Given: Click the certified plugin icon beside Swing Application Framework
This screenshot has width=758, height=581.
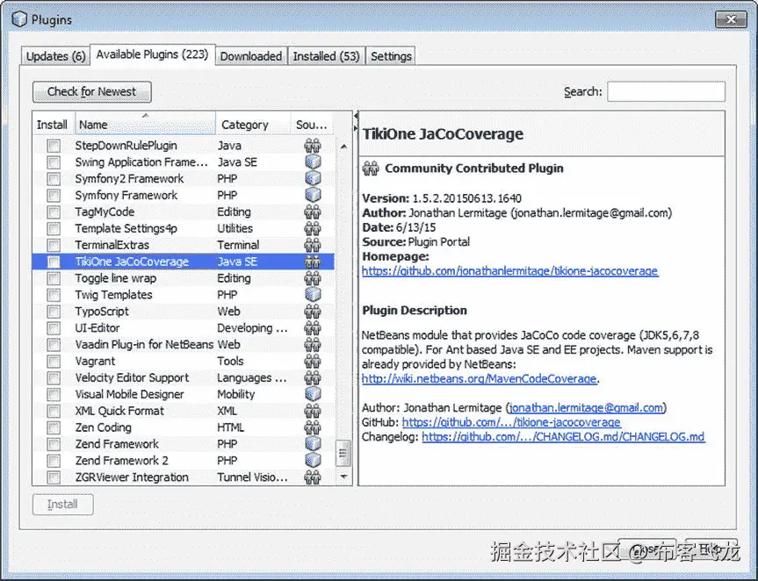Looking at the screenshot, I should click(x=312, y=161).
